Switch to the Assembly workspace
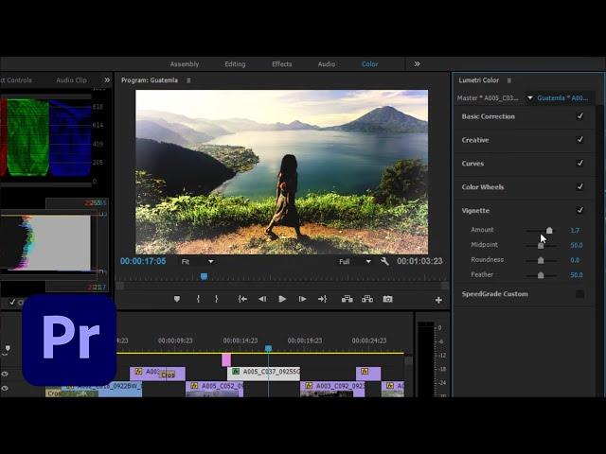The width and height of the screenshot is (606, 454). coord(185,64)
